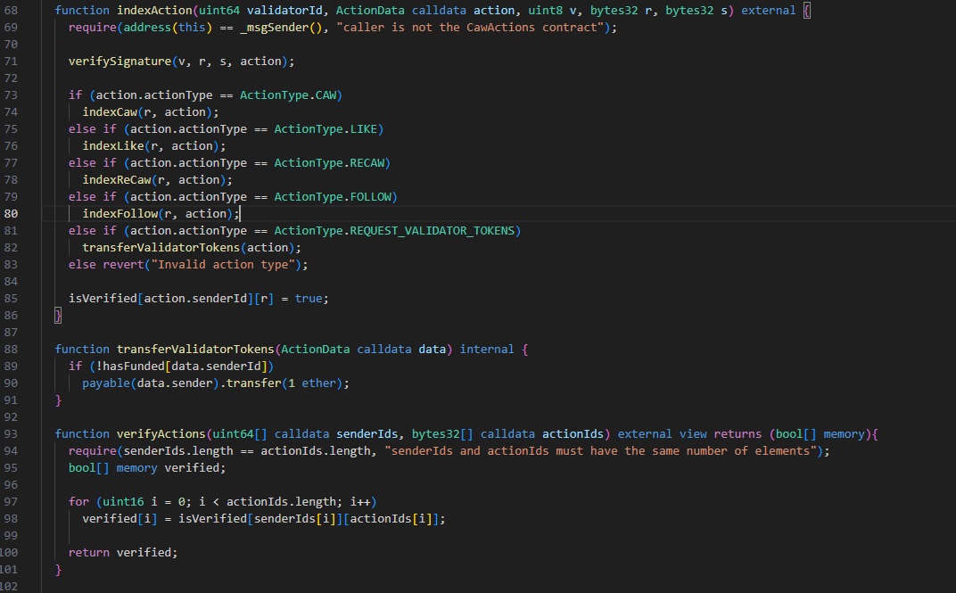Click the function name indexAction
Viewport: 956px width, 593px height.
click(x=154, y=11)
